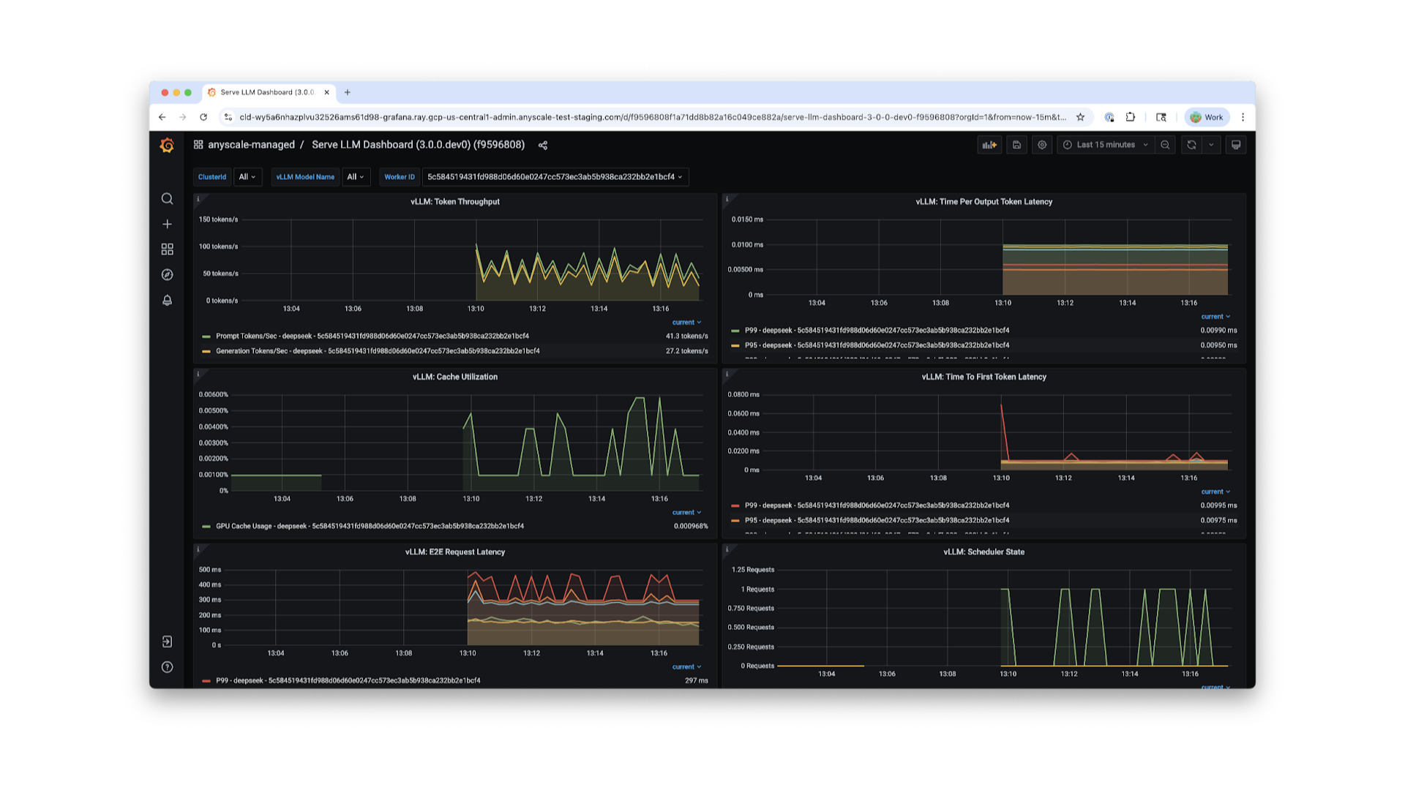Open Chrome three-dot menu

pos(1243,117)
